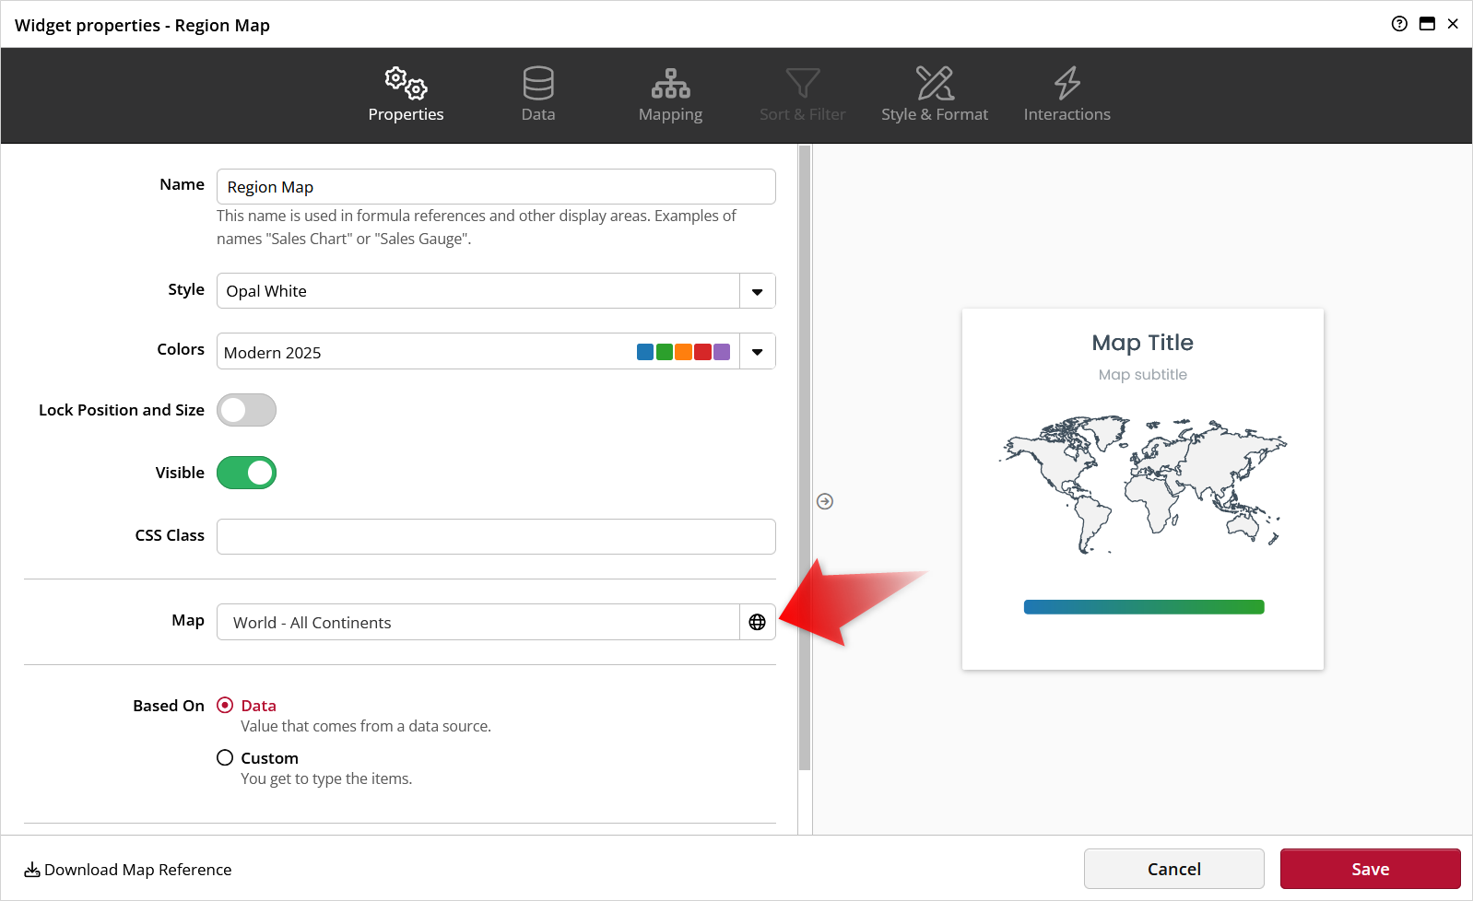Screen dimensions: 1473x901
Task: Click the World - All Continents map field
Action: 478,622
